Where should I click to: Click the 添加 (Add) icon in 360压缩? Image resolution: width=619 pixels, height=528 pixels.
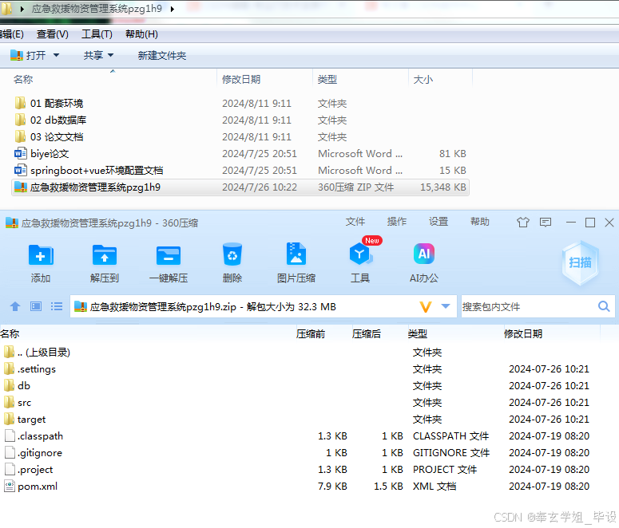(x=41, y=255)
